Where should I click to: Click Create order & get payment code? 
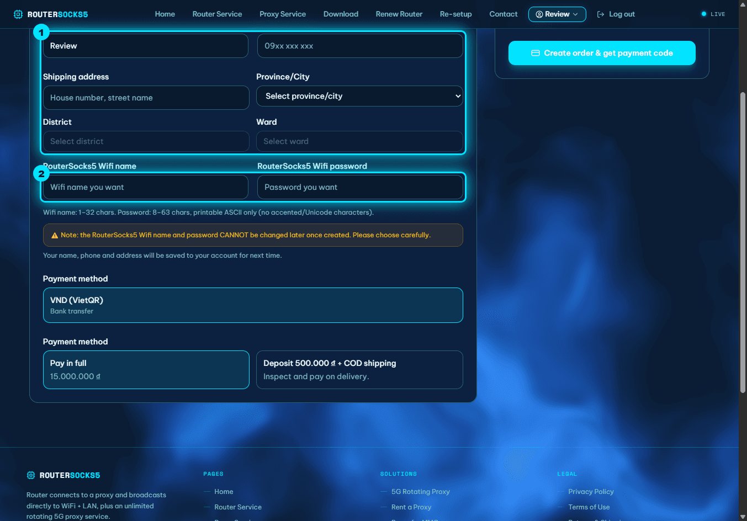tap(602, 53)
